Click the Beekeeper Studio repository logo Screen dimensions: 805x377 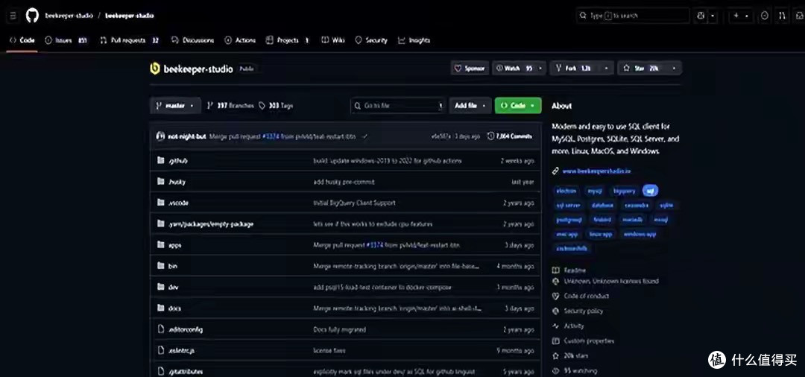[x=154, y=69]
